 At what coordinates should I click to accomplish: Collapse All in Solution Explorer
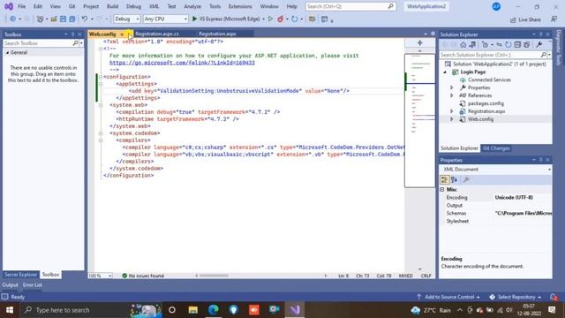pyautogui.click(x=517, y=45)
